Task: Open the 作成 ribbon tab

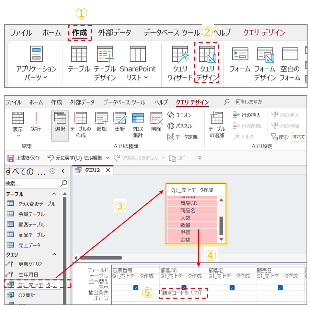Action: [80, 33]
